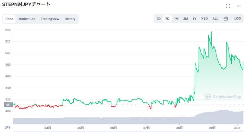Click the 26日 date label

[114, 128]
